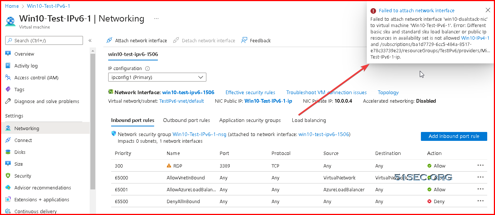The width and height of the screenshot is (495, 215).
Task: Click the purple Tags icon
Action: pos(8,89)
